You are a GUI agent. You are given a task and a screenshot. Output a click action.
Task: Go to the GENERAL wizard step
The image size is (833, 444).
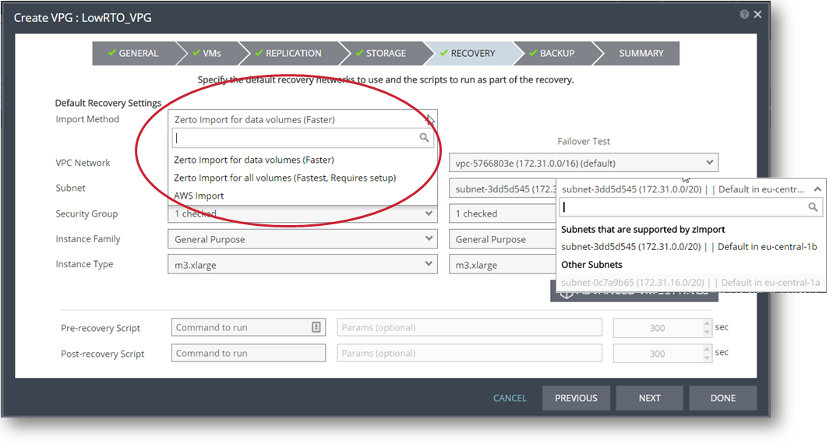point(133,53)
